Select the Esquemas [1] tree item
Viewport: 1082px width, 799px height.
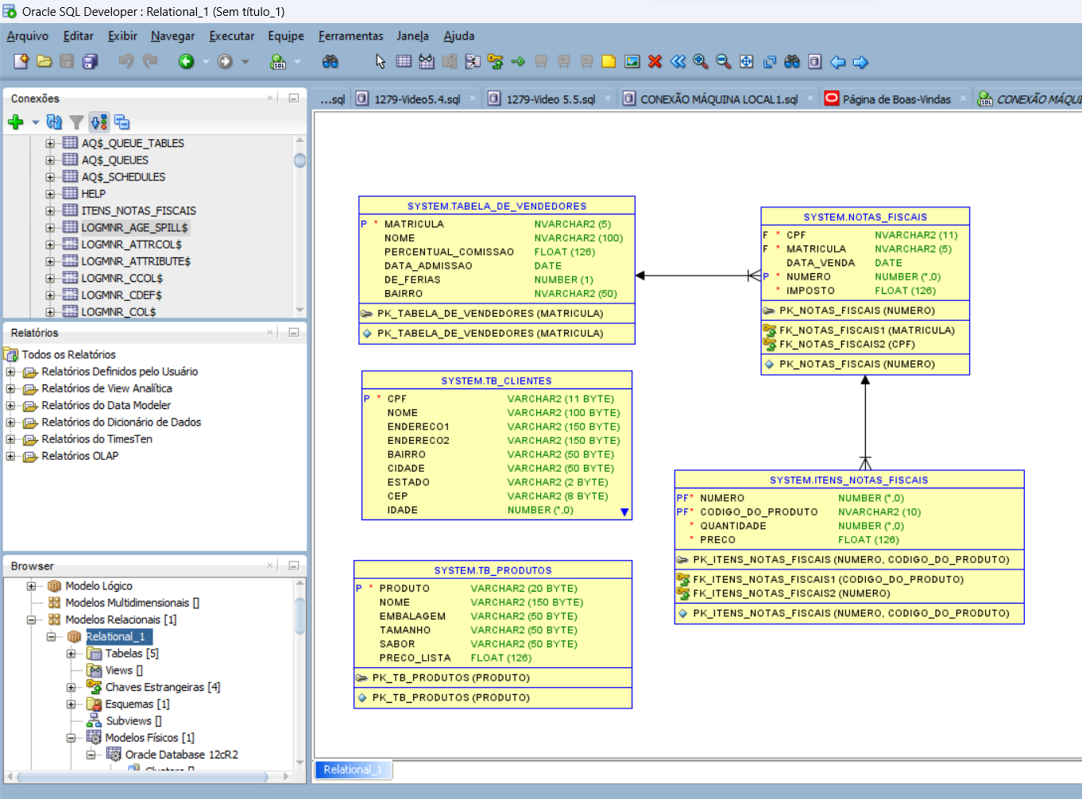137,704
